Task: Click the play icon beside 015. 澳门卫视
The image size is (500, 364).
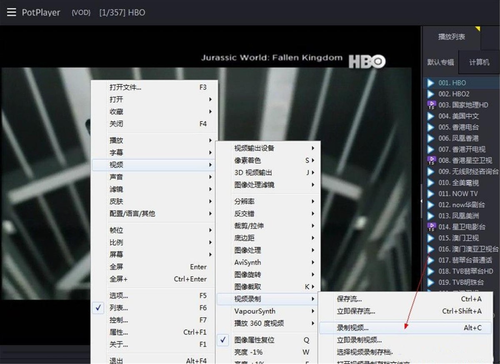Action: click(431, 238)
